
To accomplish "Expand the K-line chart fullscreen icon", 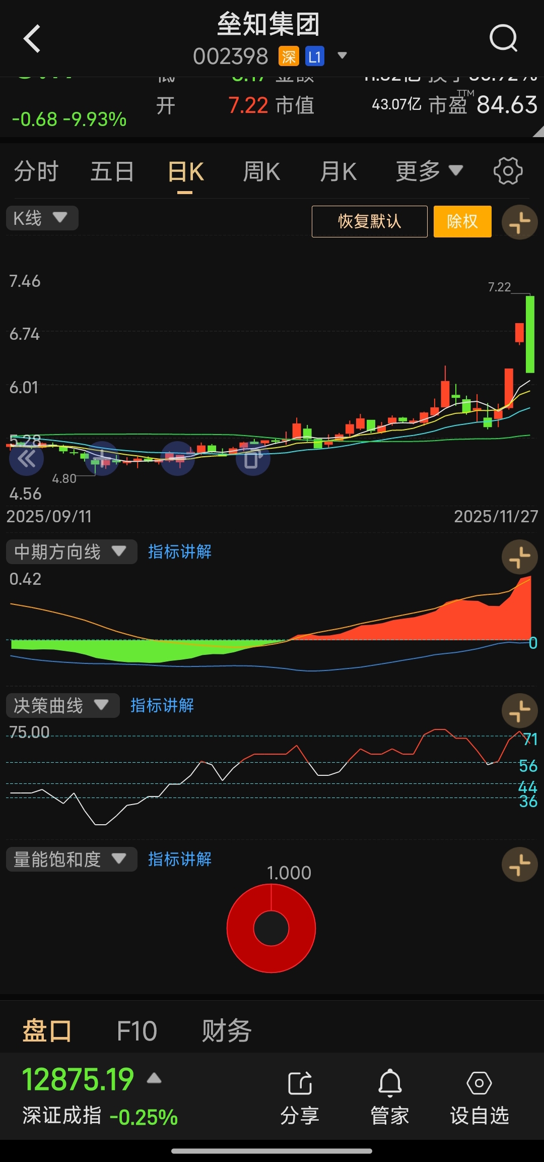I will click(520, 222).
